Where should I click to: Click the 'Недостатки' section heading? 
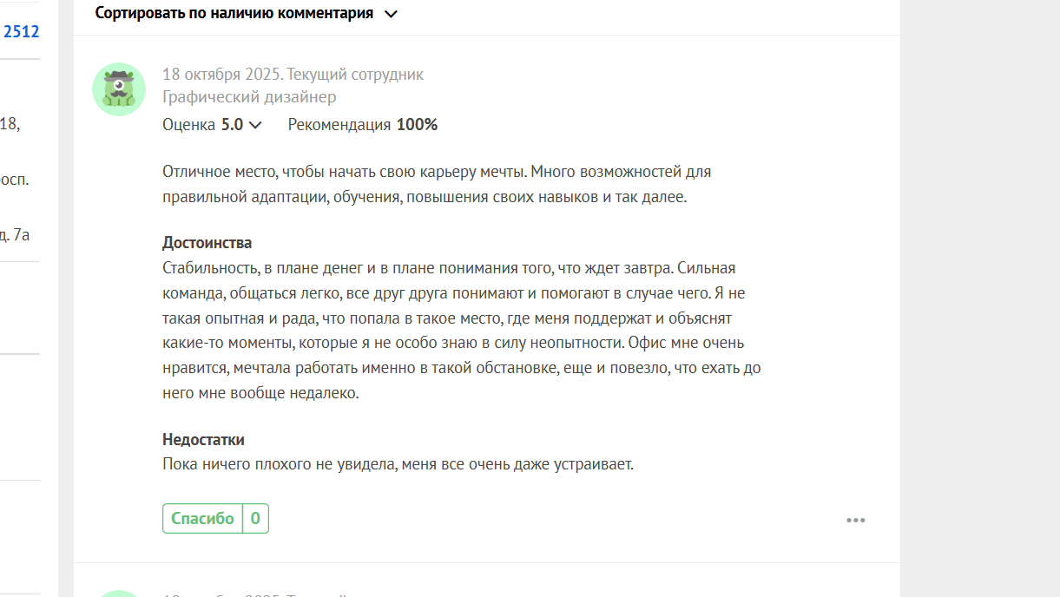(203, 440)
